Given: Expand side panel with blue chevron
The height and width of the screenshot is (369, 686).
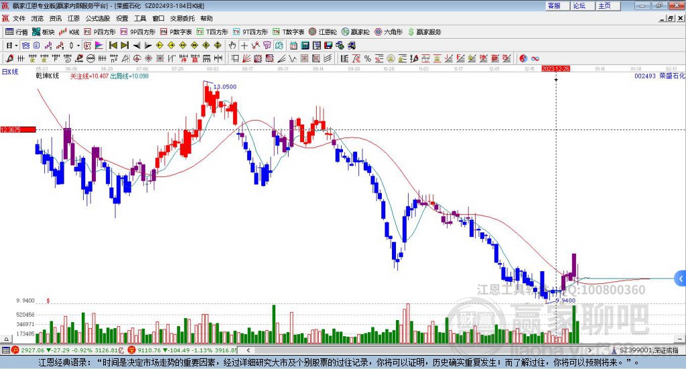Looking at the screenshot, I should tap(681, 279).
